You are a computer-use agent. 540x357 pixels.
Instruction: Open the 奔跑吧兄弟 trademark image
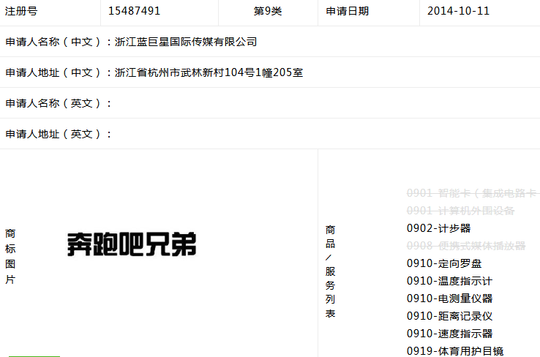132,244
